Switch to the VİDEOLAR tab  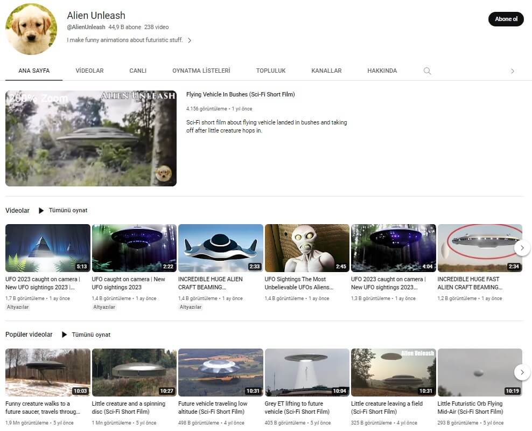click(89, 71)
